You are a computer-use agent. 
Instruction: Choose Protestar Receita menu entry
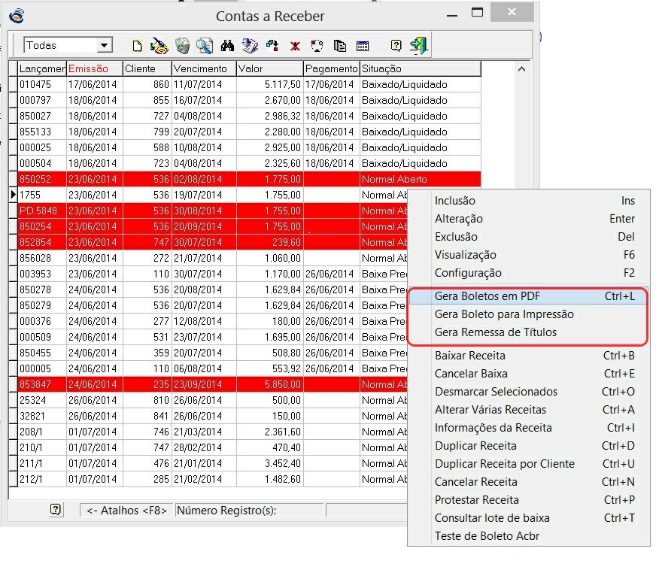coord(529,500)
